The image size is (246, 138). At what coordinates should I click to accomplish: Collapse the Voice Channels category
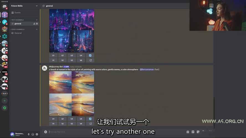tap(18, 29)
